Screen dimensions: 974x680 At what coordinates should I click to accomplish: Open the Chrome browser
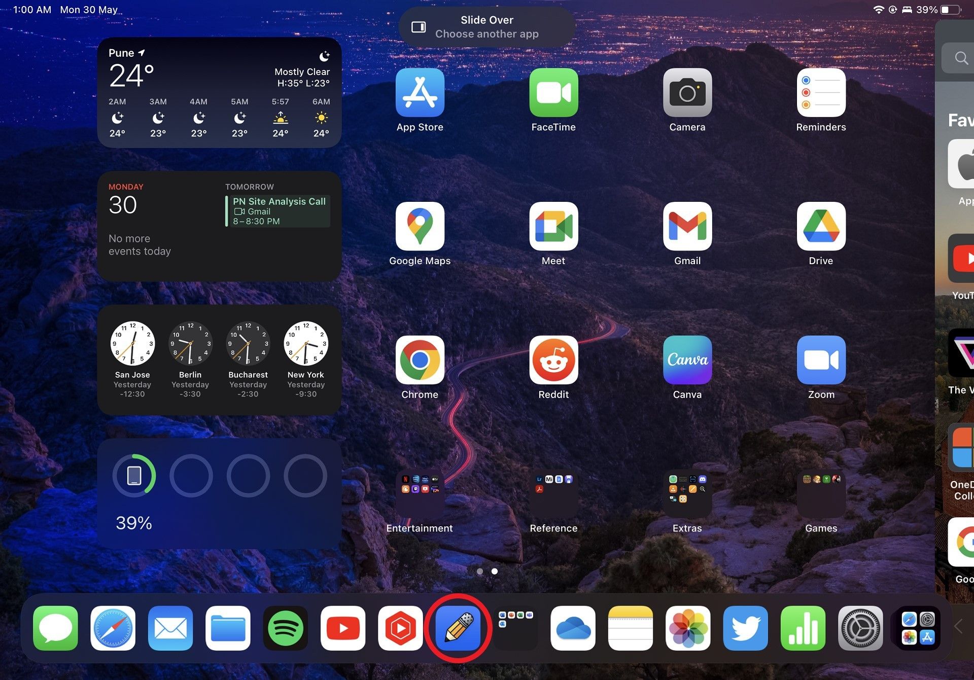coord(420,360)
